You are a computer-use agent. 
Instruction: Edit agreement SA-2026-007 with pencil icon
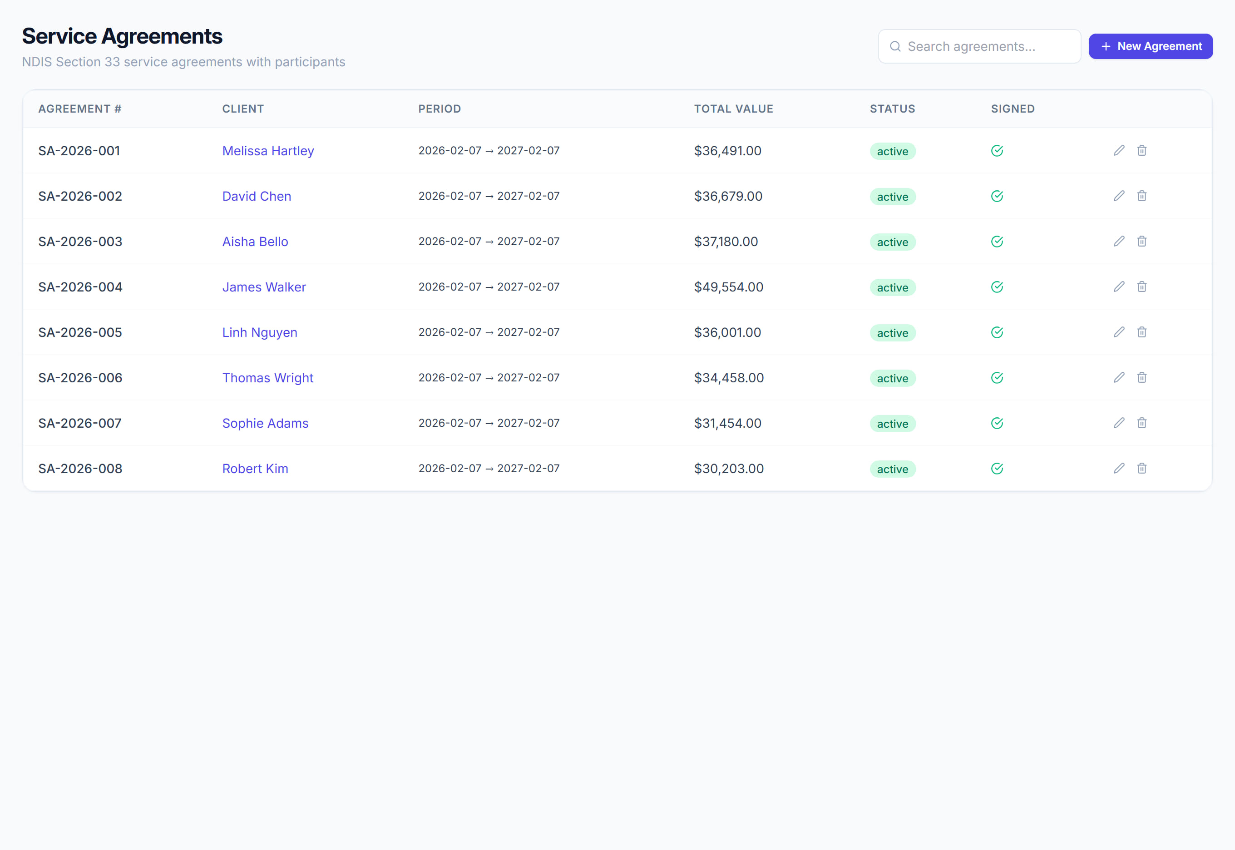[1119, 423]
